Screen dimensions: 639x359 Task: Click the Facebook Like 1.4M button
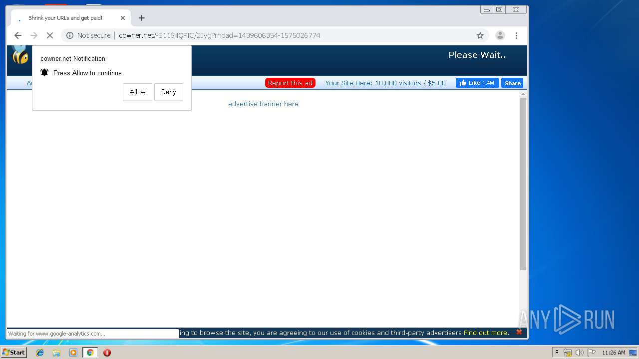[x=477, y=83]
